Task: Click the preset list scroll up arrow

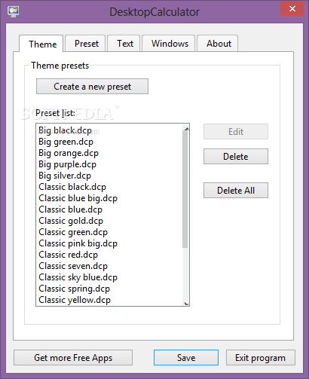Action: pyautogui.click(x=186, y=129)
